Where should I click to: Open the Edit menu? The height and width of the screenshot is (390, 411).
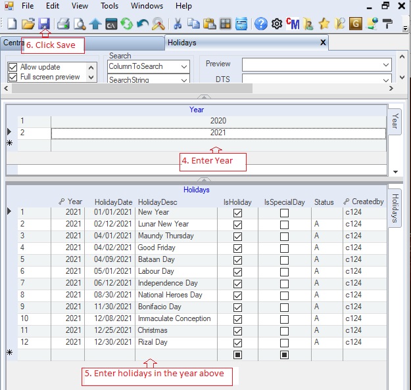[x=53, y=6]
